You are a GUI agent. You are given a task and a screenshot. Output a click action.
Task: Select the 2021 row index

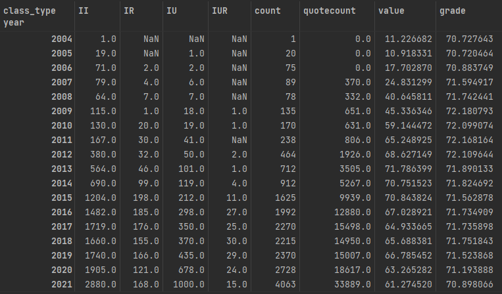point(61,283)
